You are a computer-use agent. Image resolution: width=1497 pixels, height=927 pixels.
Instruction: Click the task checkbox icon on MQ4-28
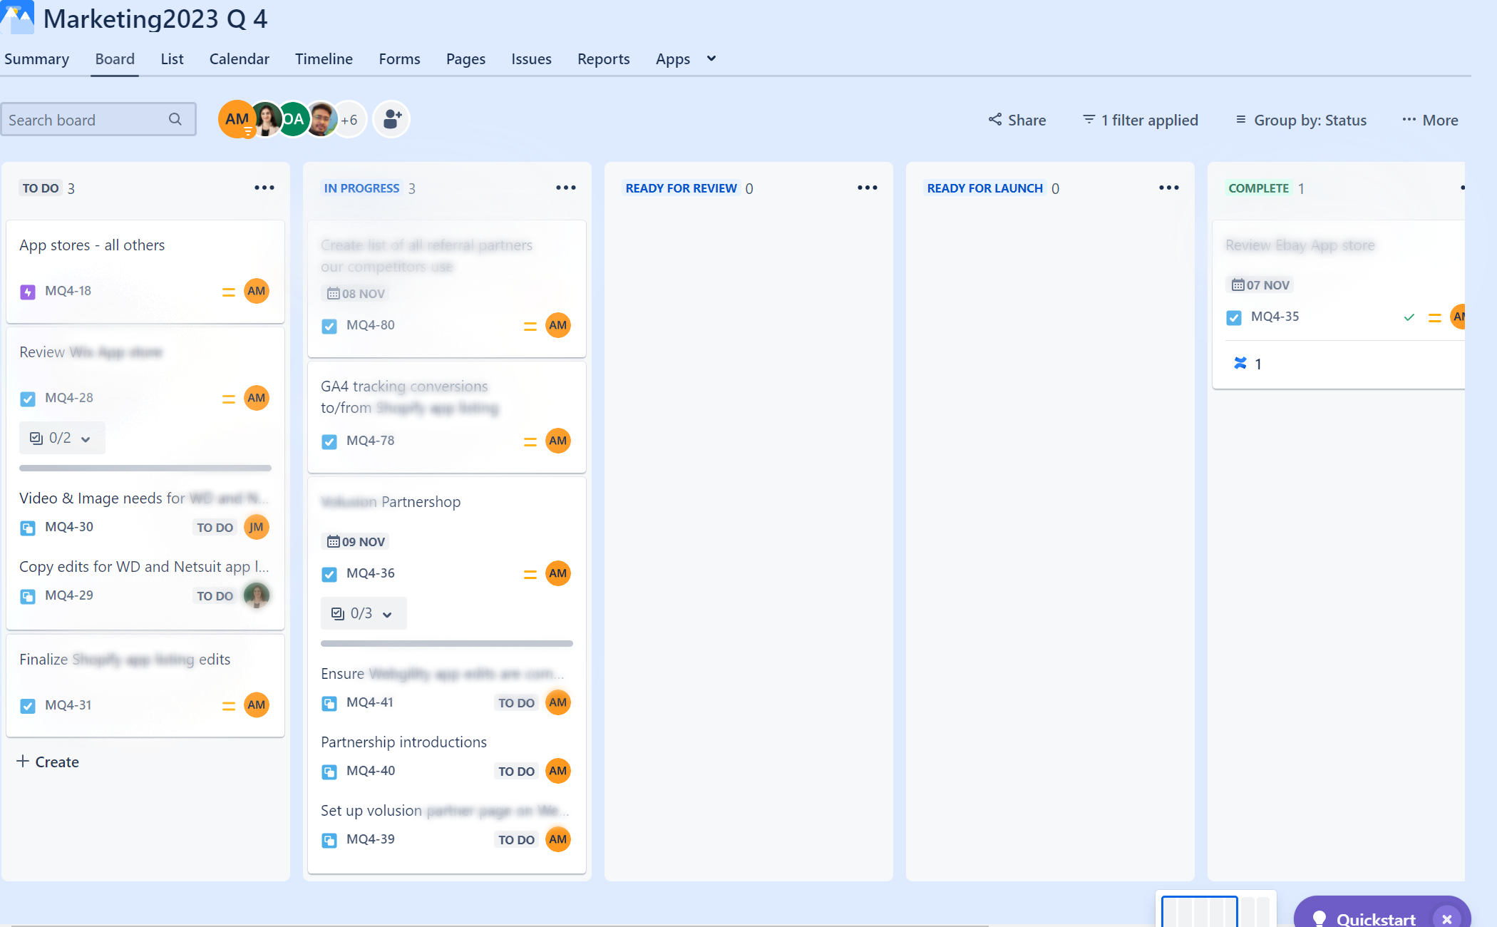[28, 399]
